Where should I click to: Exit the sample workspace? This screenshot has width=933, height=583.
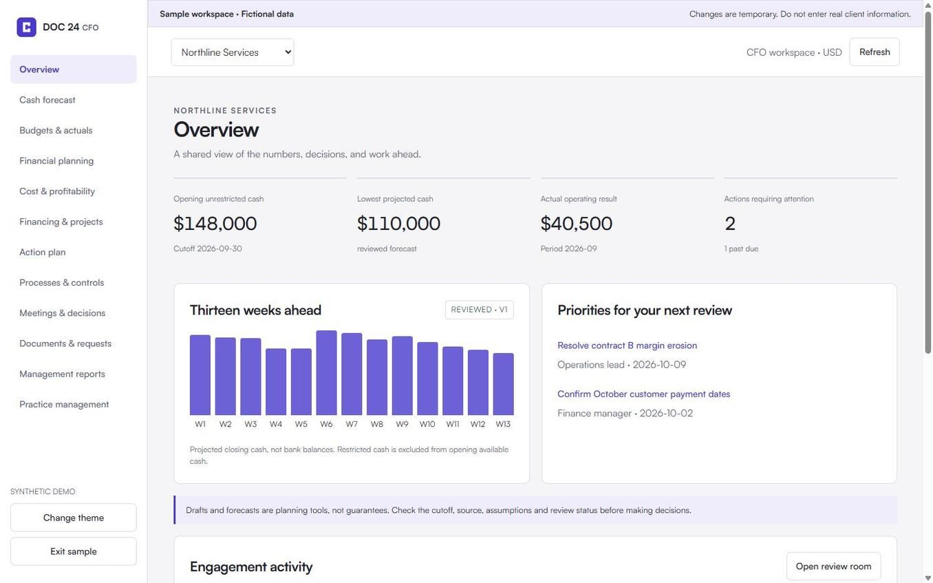tap(74, 551)
